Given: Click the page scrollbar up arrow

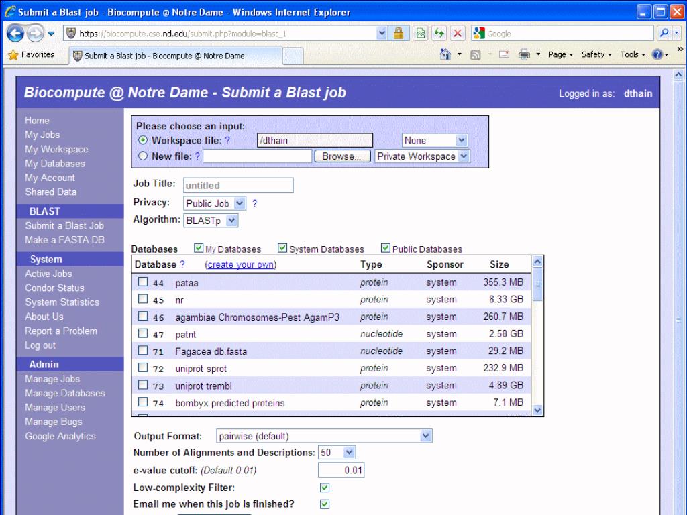Looking at the screenshot, I should pyautogui.click(x=678, y=75).
